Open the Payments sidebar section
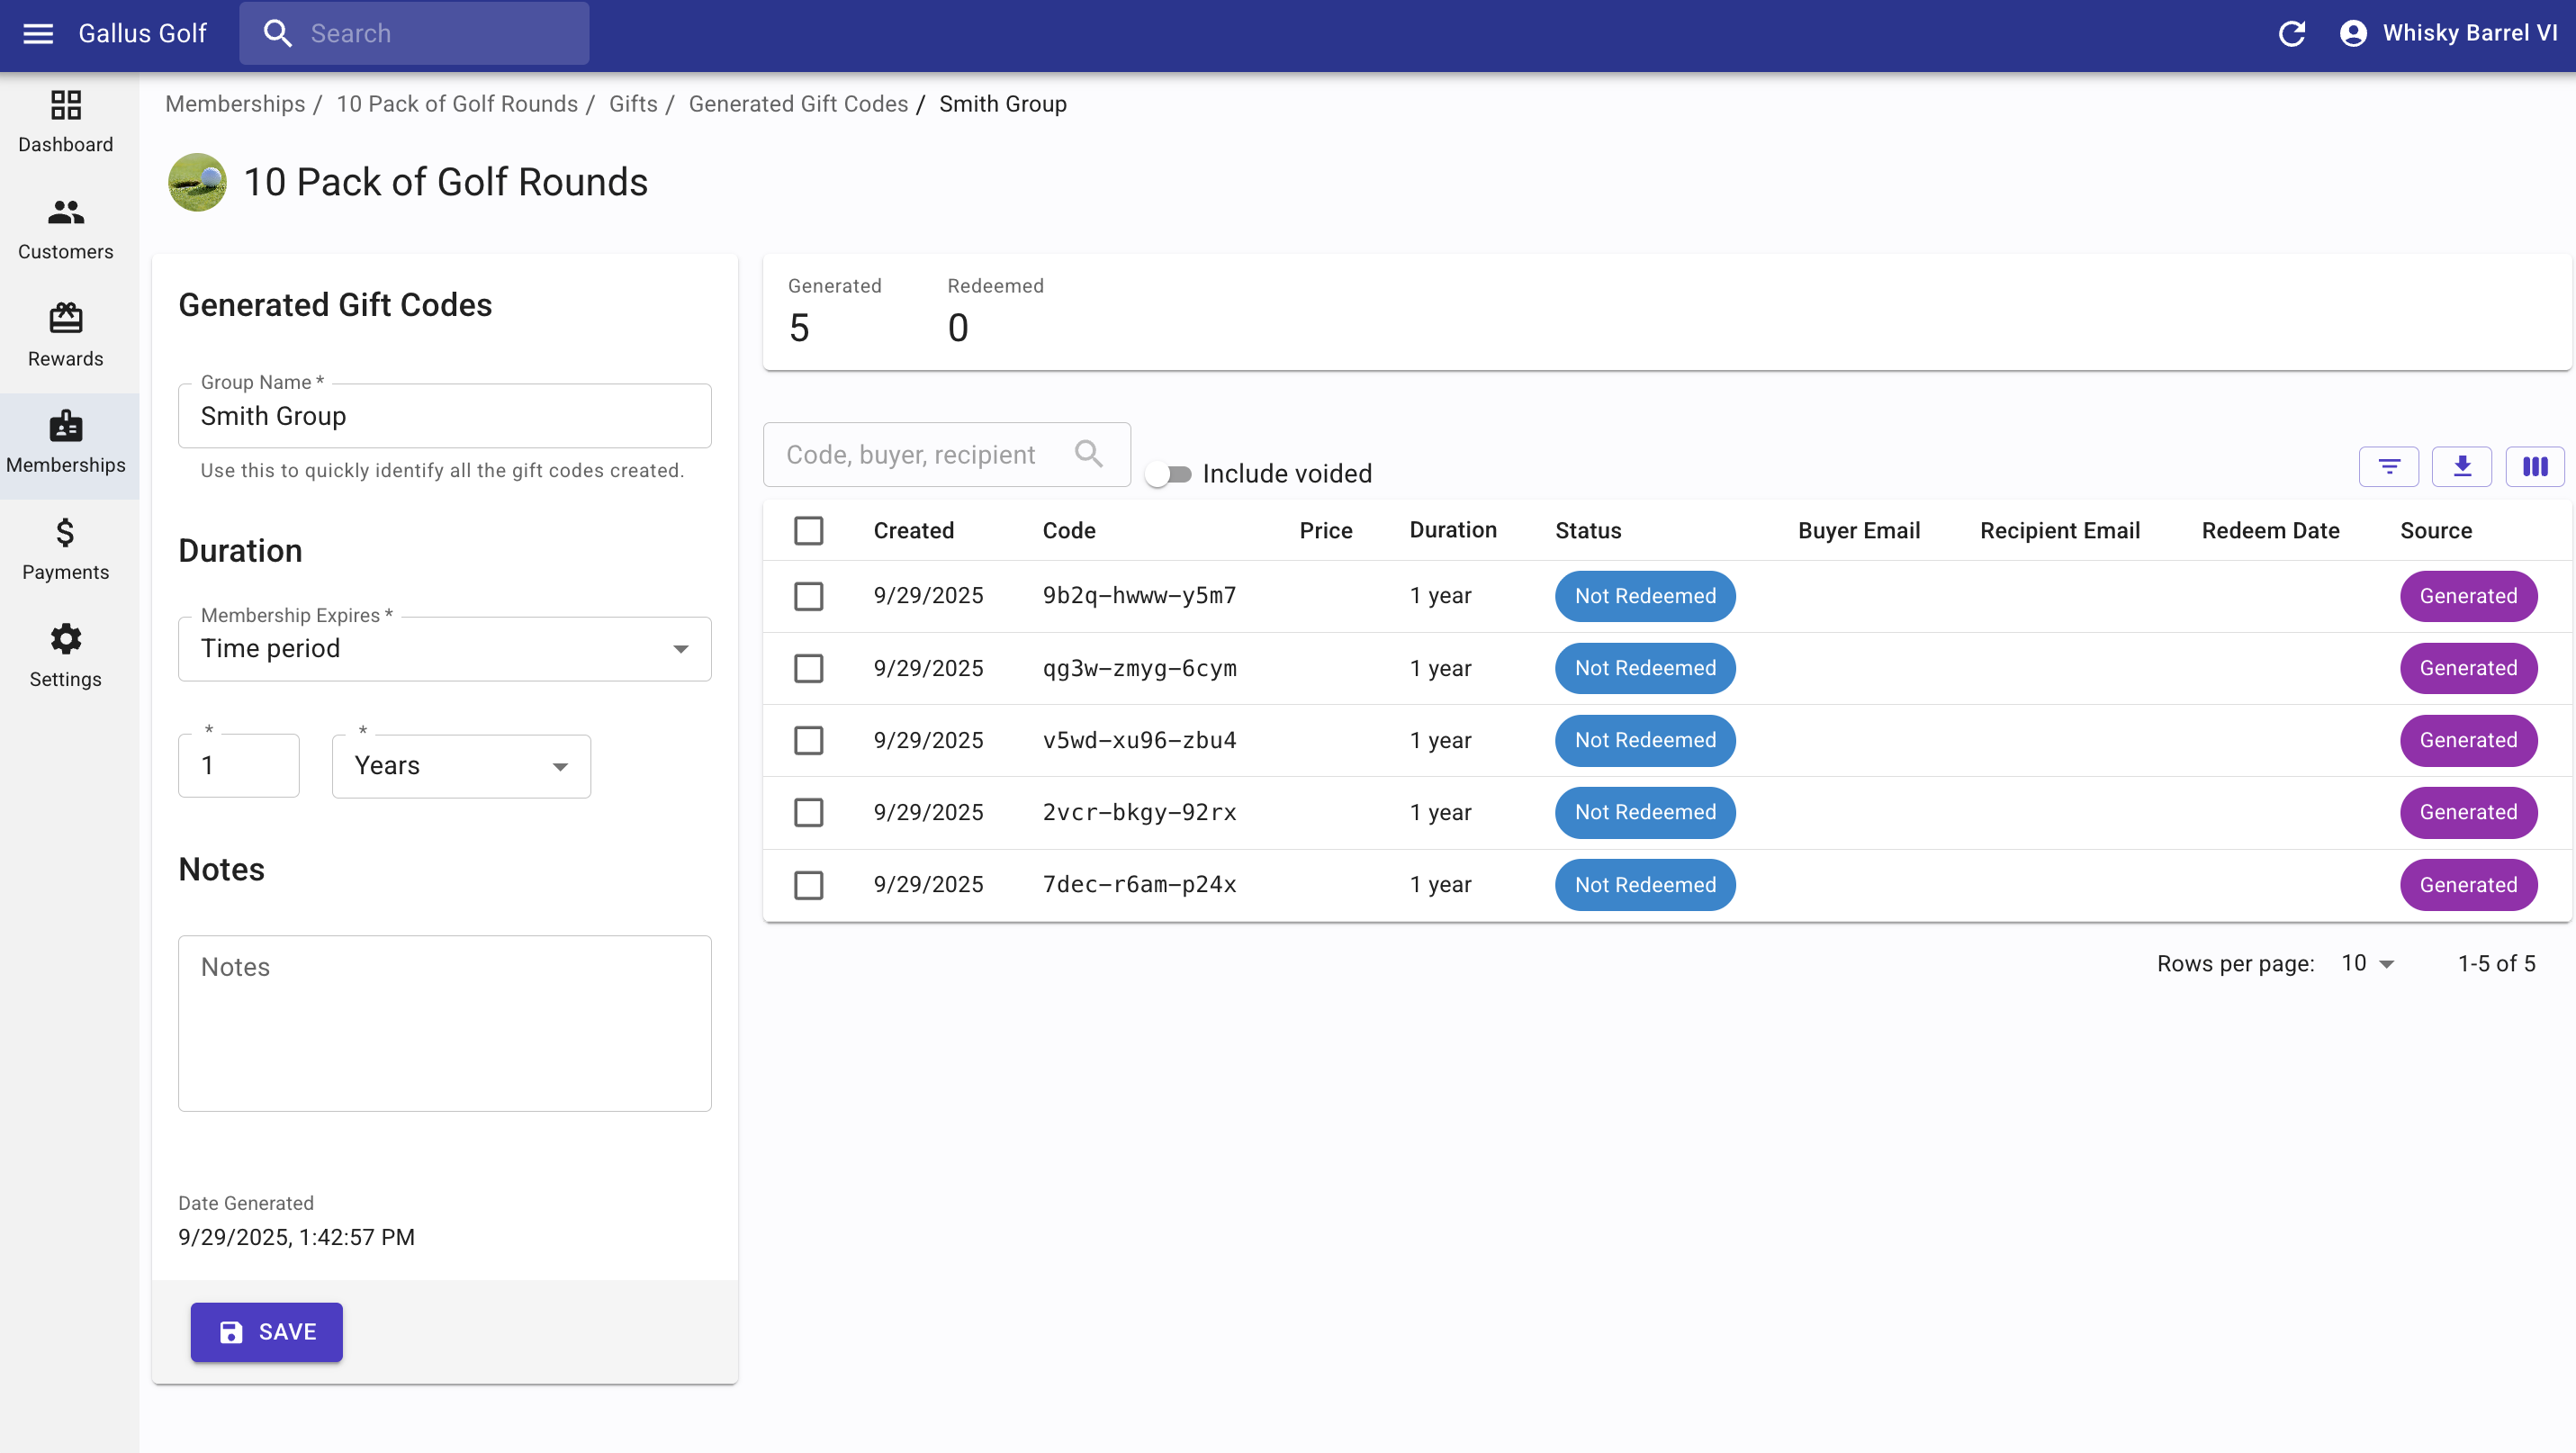This screenshot has width=2576, height=1453. (66, 549)
